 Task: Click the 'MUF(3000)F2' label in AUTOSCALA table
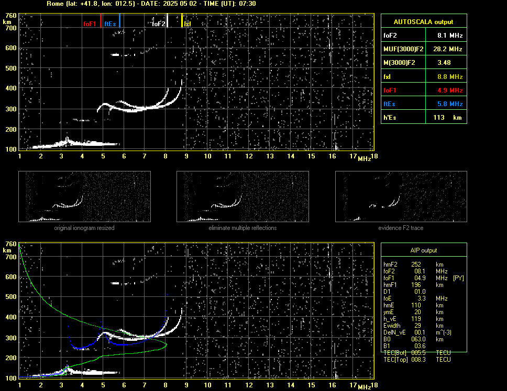403,49
